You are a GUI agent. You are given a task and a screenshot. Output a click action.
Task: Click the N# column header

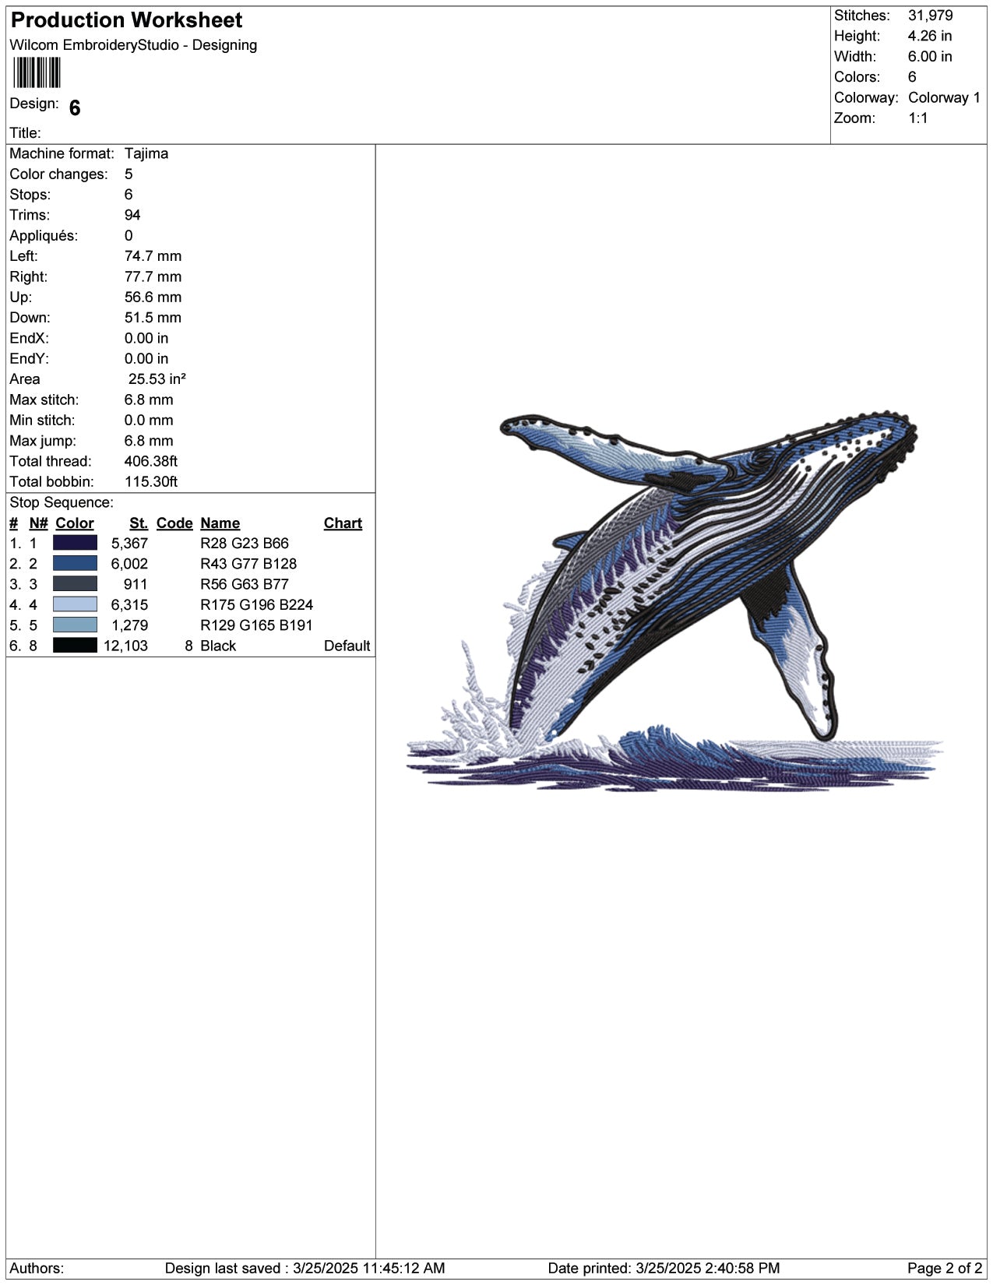(38, 523)
